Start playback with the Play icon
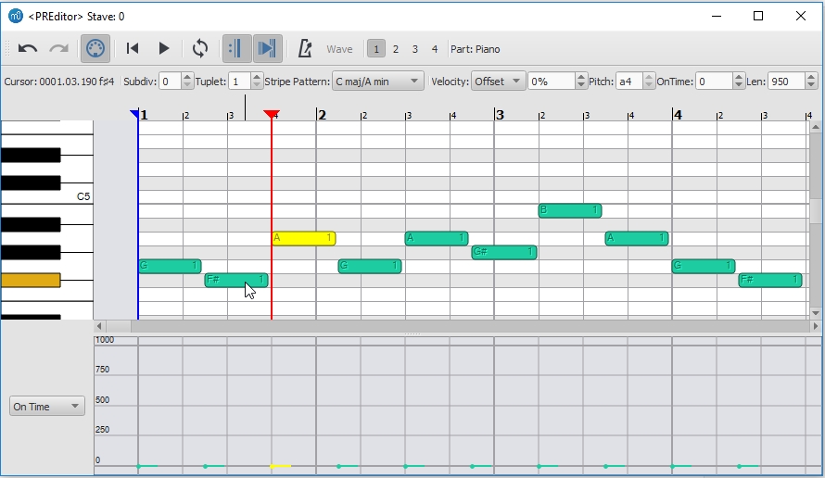The height and width of the screenshot is (478, 825). (164, 49)
